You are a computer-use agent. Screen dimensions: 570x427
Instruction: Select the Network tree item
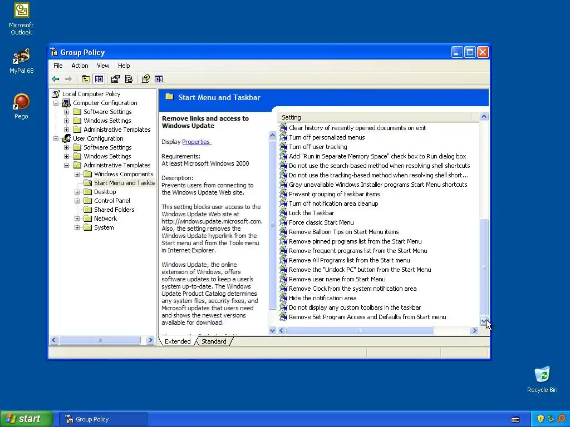click(x=105, y=219)
